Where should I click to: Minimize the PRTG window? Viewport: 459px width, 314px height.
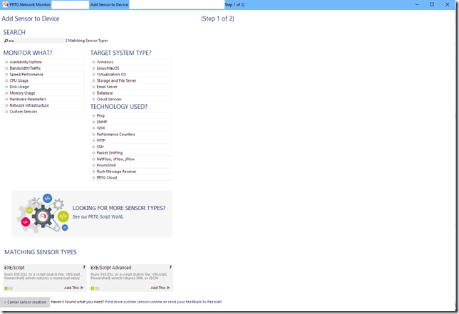(417, 4)
